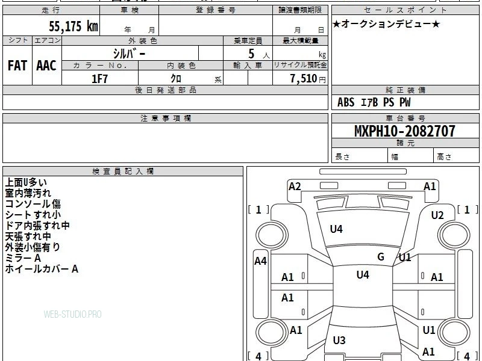Click the A4 mark on the side sill

click(x=260, y=261)
